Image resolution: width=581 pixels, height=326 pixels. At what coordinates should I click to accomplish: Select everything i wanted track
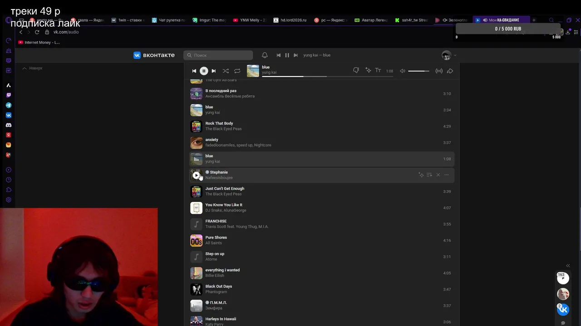pos(321,273)
